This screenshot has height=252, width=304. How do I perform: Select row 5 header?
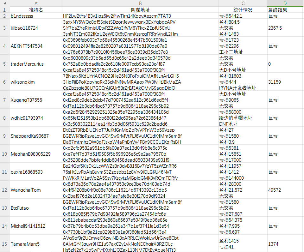tap(5, 64)
